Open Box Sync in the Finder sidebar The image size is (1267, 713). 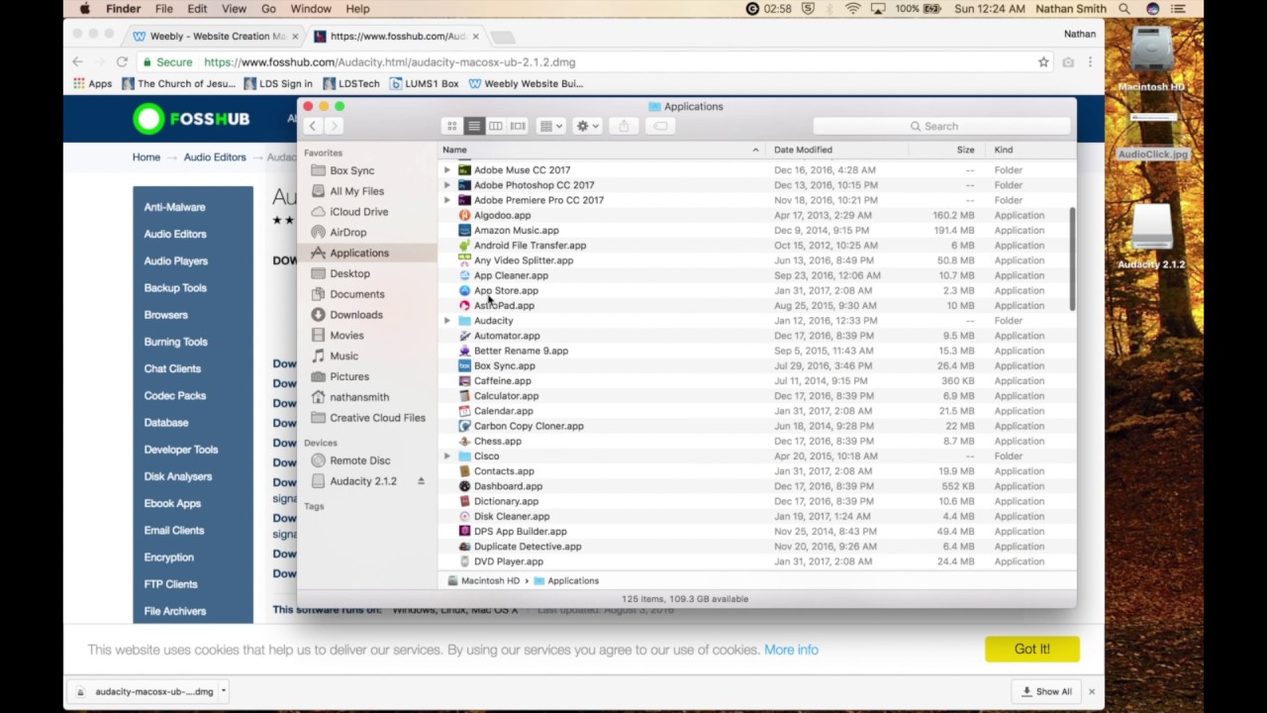coord(351,170)
